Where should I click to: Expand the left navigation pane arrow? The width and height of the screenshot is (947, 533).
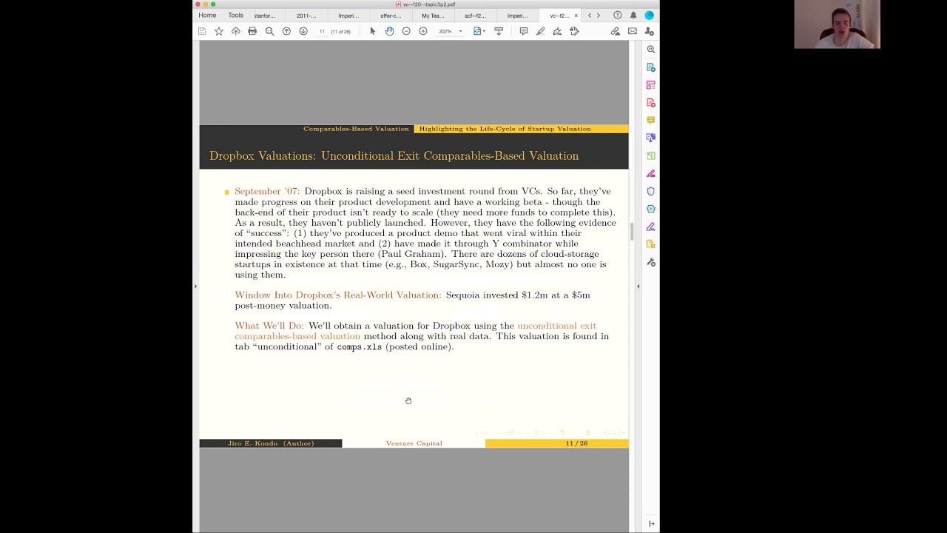195,286
